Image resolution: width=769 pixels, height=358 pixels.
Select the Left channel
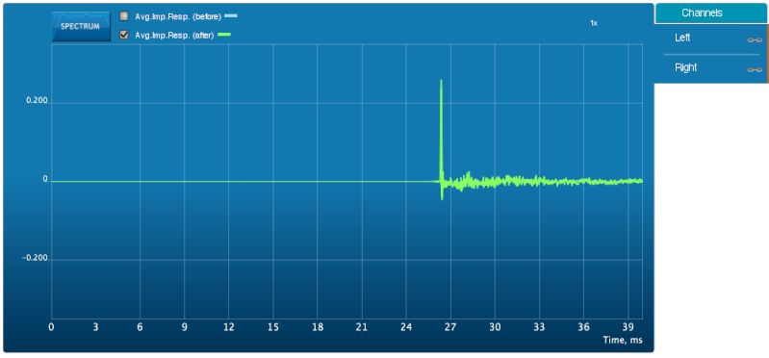[682, 38]
